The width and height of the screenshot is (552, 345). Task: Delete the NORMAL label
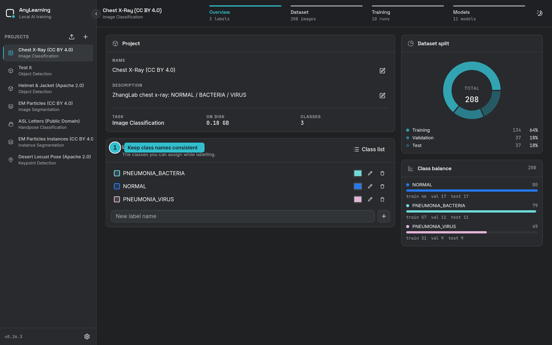click(382, 186)
